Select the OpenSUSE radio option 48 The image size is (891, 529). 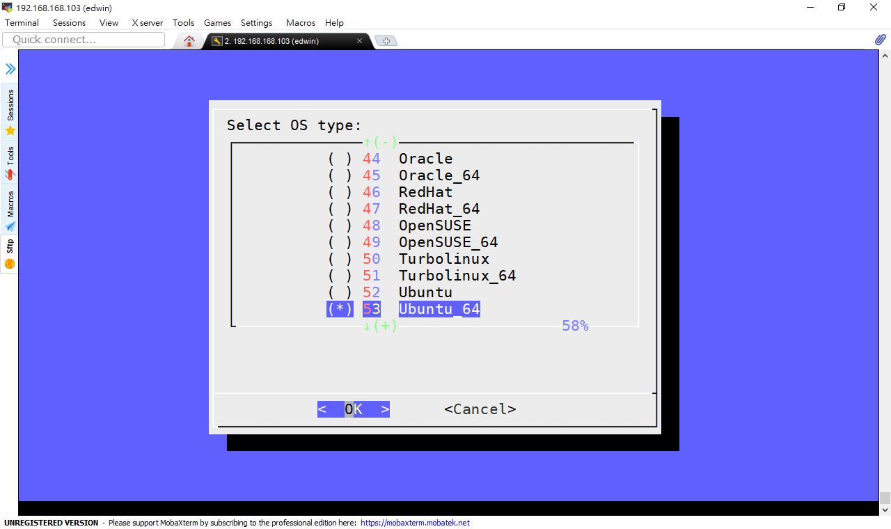click(399, 226)
